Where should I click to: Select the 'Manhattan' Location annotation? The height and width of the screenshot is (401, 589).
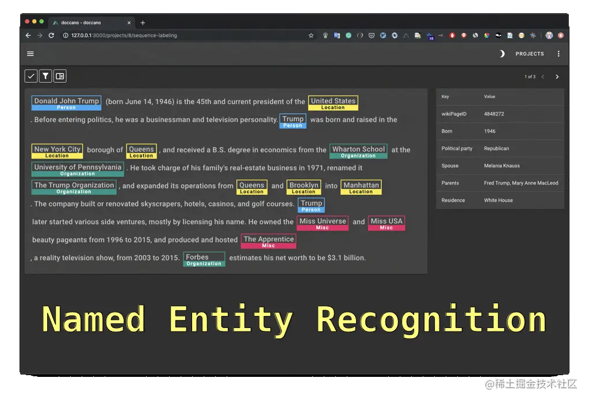pos(361,187)
